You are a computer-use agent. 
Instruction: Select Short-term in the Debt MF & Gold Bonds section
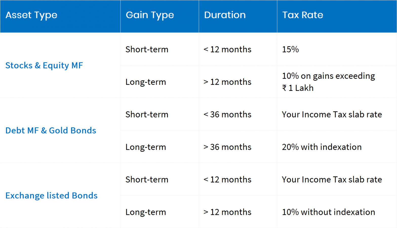(x=147, y=114)
